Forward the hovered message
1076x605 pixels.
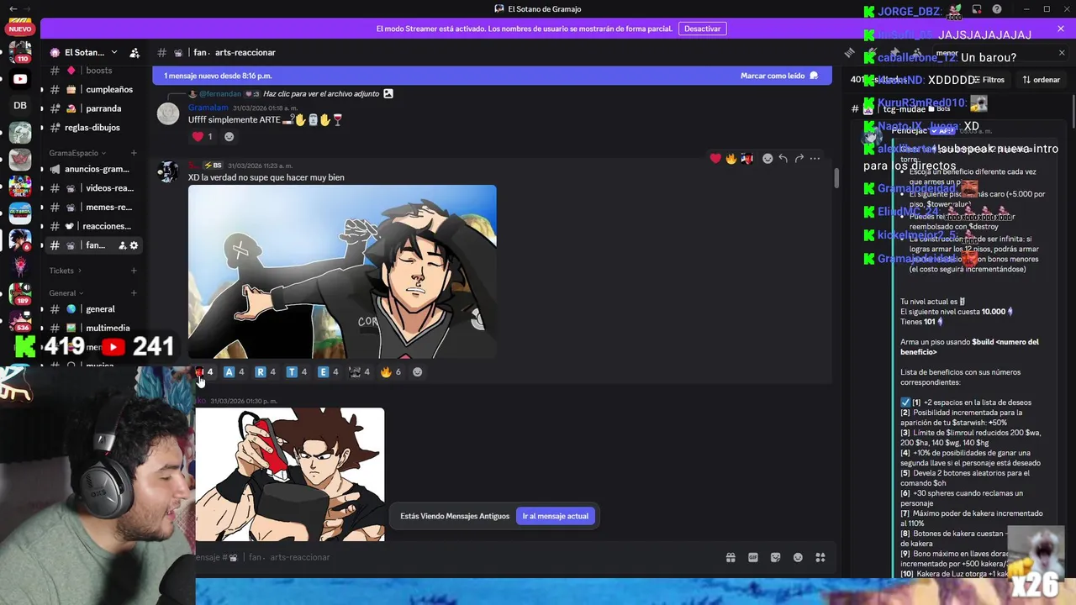coord(799,158)
